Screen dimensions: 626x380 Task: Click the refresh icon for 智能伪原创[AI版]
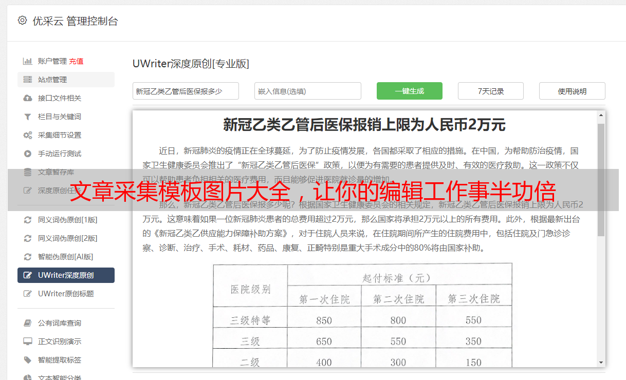click(x=28, y=257)
